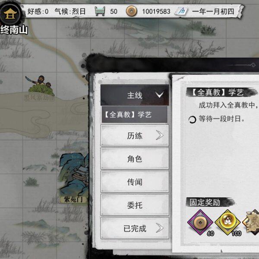Click the 终南山 location label
Image resolution: width=259 pixels, height=259 pixels.
tap(14, 30)
